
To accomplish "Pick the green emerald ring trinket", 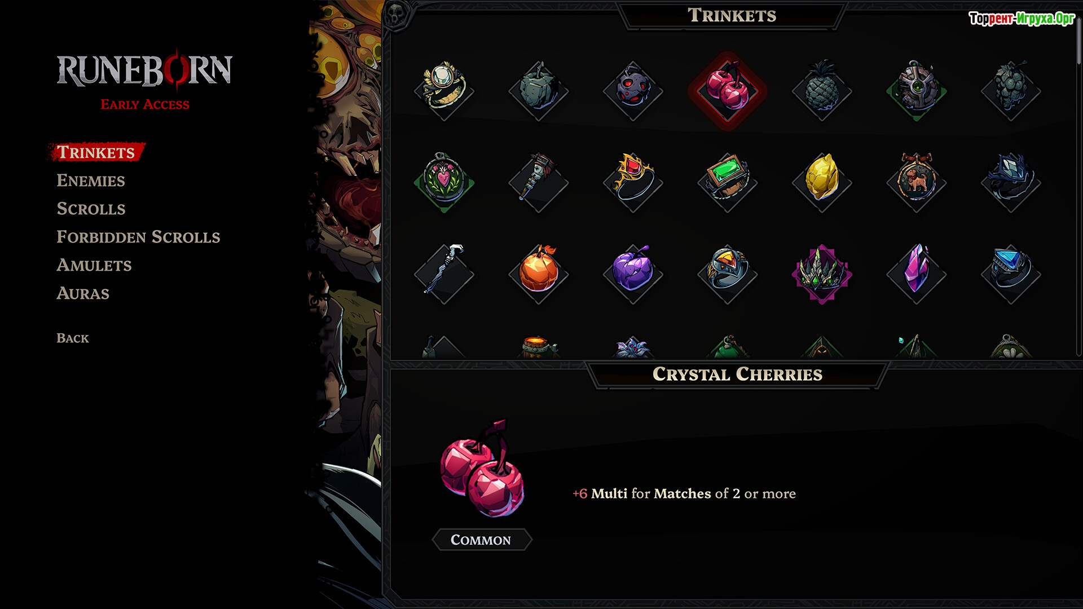I will click(x=728, y=182).
